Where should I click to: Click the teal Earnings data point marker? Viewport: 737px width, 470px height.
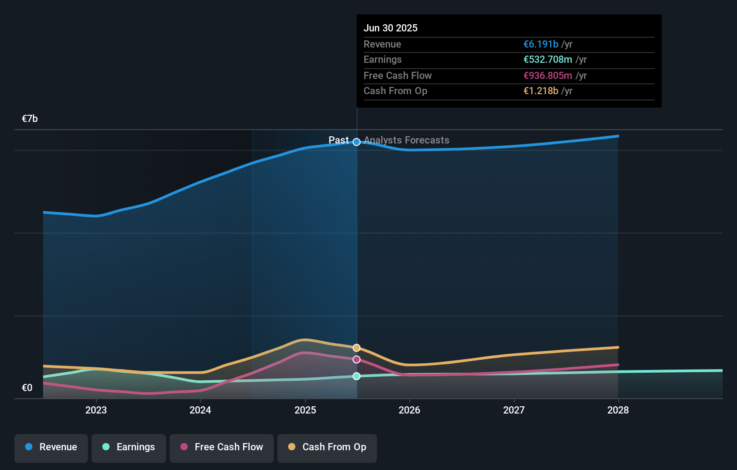[x=356, y=376]
